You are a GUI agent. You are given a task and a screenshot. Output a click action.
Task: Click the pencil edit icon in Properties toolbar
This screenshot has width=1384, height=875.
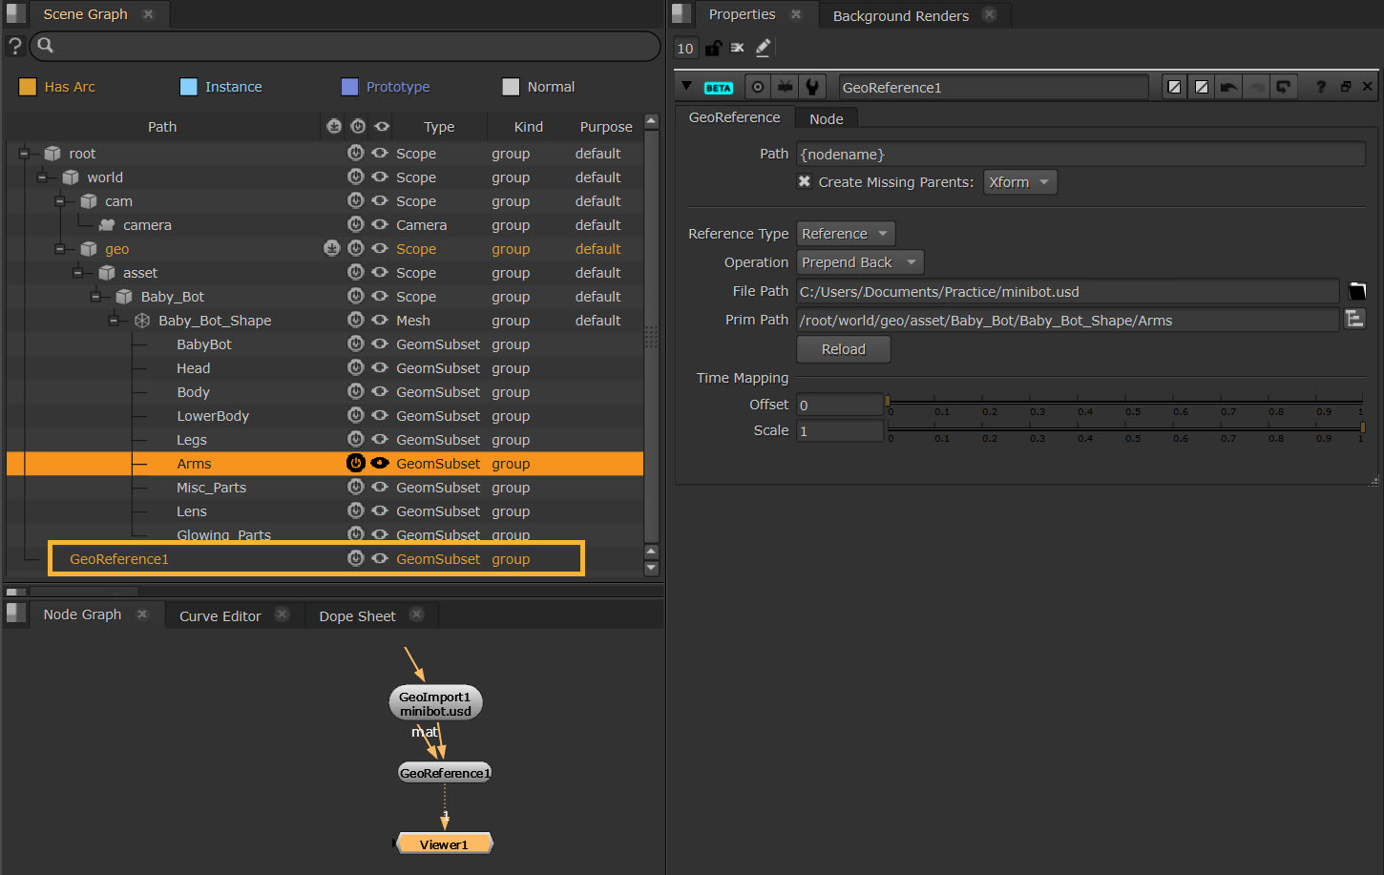click(763, 48)
